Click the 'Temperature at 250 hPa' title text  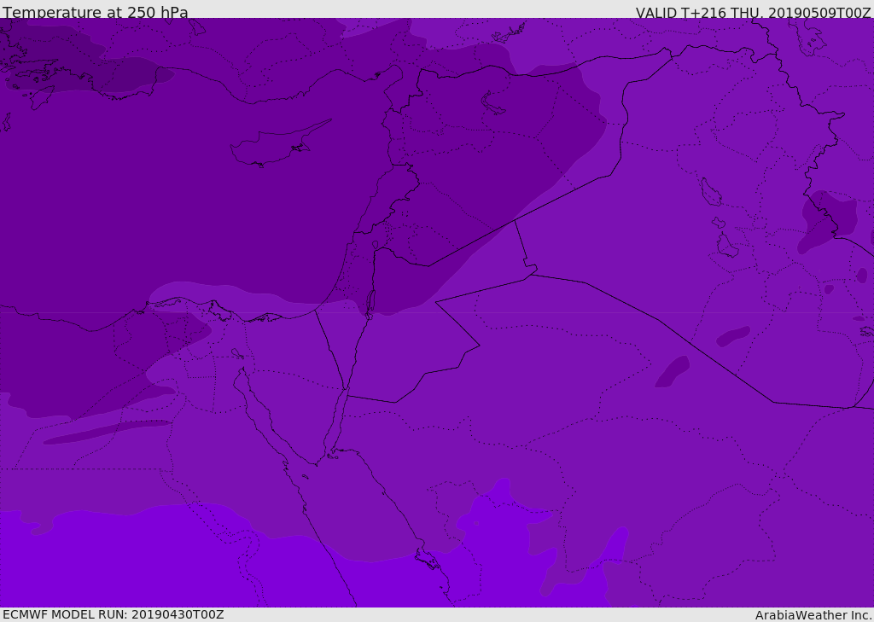click(x=96, y=12)
